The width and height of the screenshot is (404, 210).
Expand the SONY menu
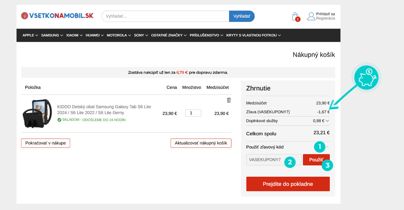141,35
